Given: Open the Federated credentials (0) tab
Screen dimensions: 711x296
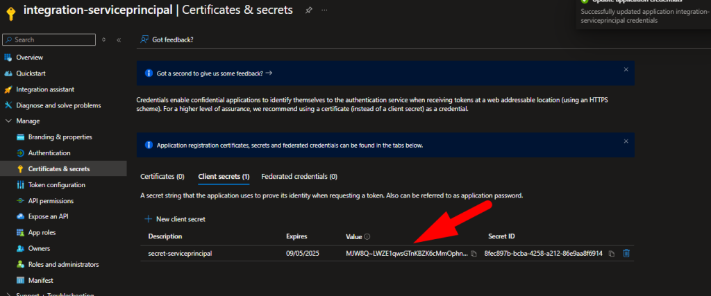Looking at the screenshot, I should [x=299, y=177].
